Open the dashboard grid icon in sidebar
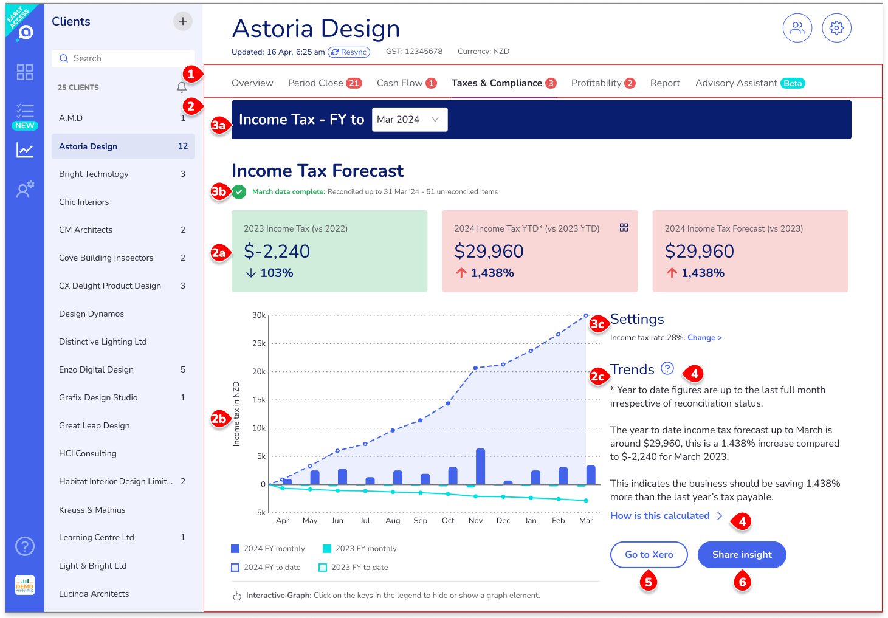Image resolution: width=888 pixels, height=618 pixels. click(x=25, y=72)
